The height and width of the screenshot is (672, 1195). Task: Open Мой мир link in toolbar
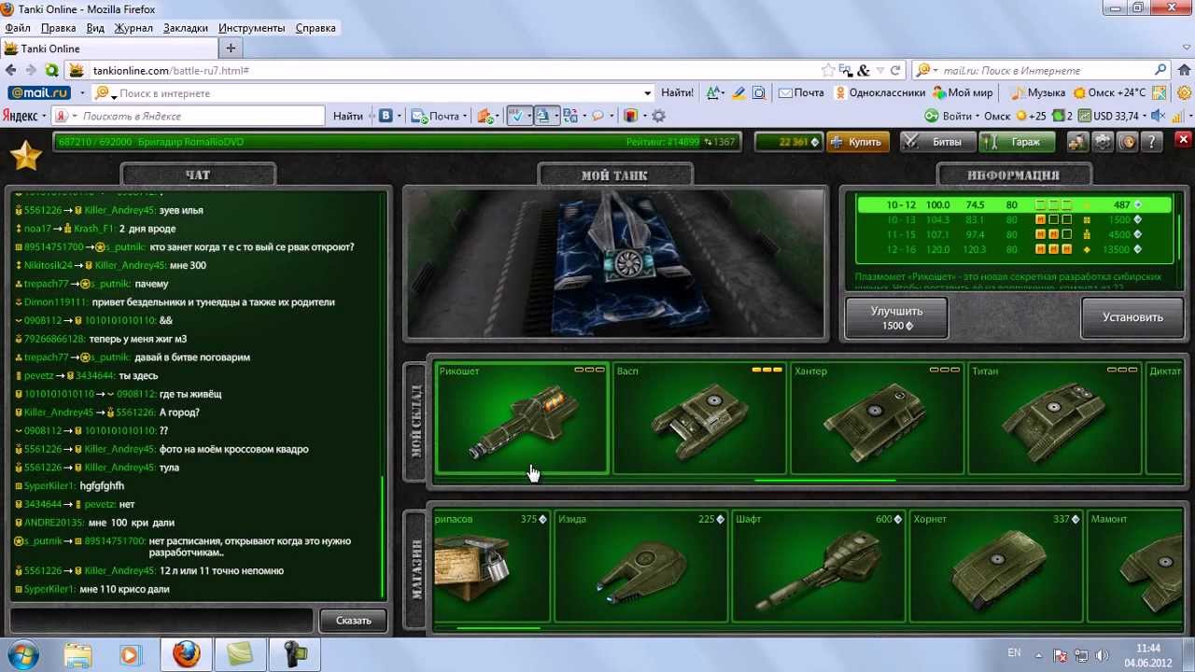click(963, 93)
